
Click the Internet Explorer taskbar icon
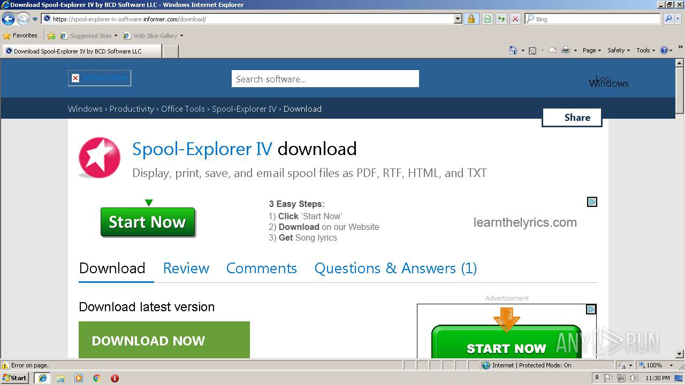[x=42, y=378]
